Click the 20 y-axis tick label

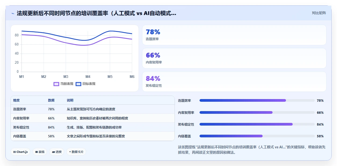(17, 63)
